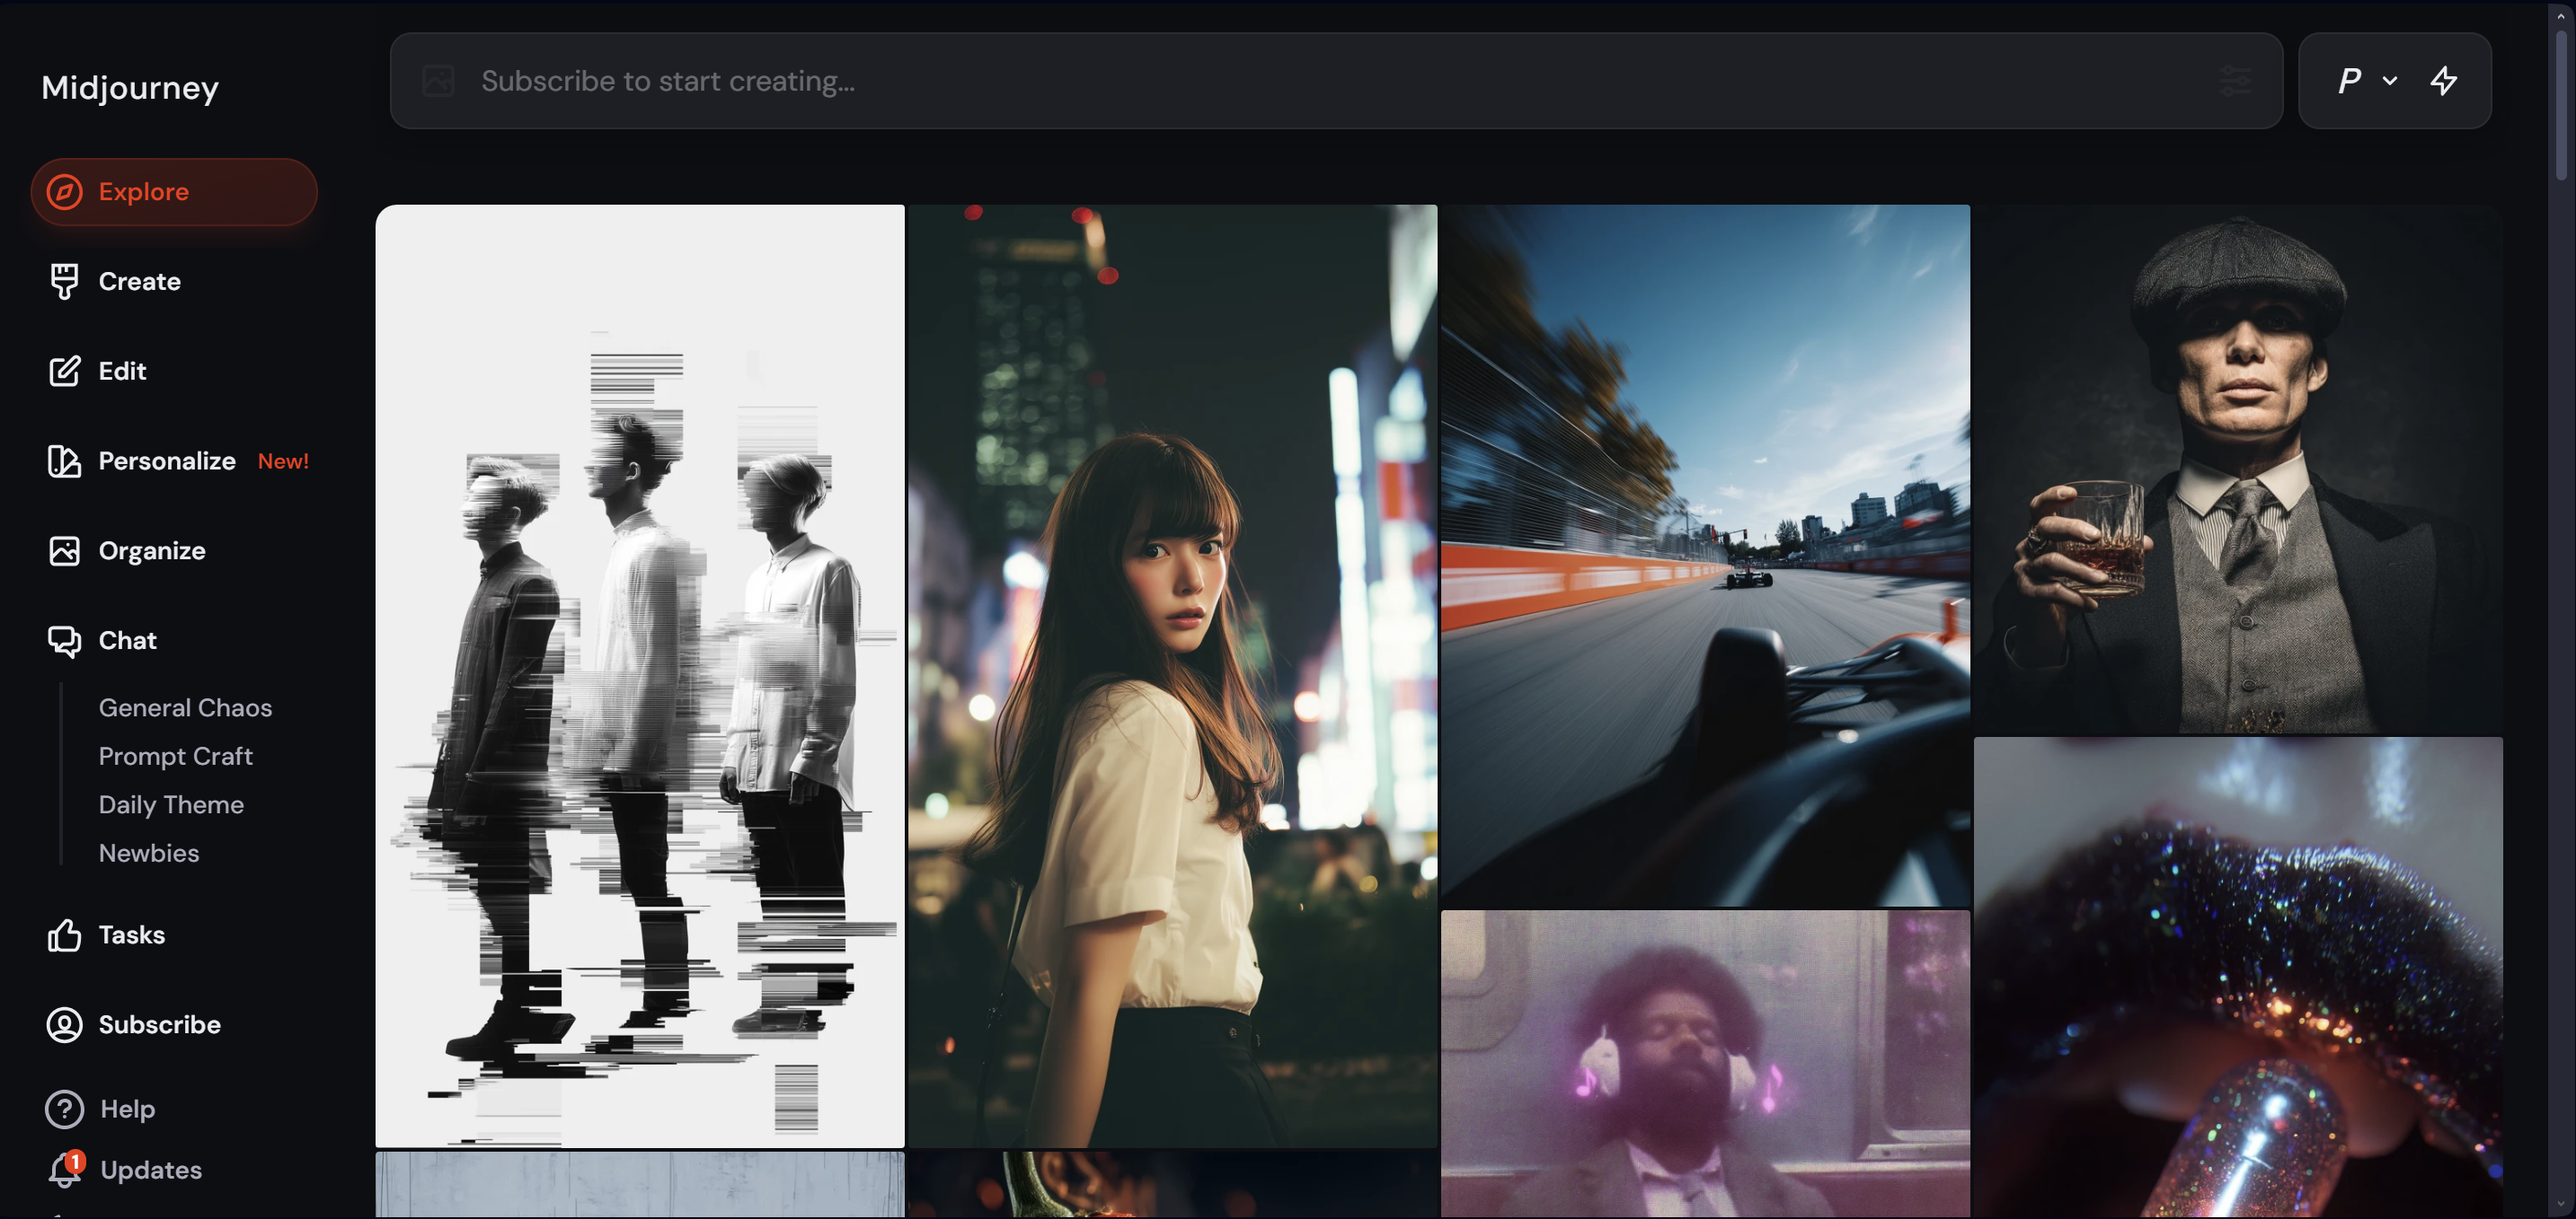Open the Edit section label

[x=123, y=371]
